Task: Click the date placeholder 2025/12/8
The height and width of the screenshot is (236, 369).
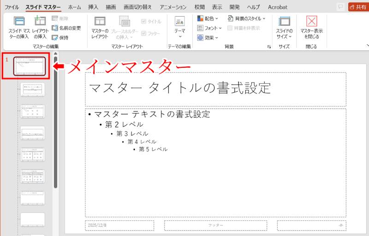Action: tap(119, 225)
